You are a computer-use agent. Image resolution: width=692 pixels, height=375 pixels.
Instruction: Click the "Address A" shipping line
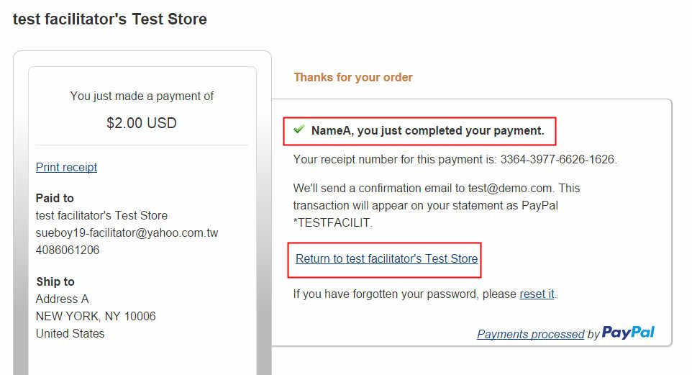(63, 299)
